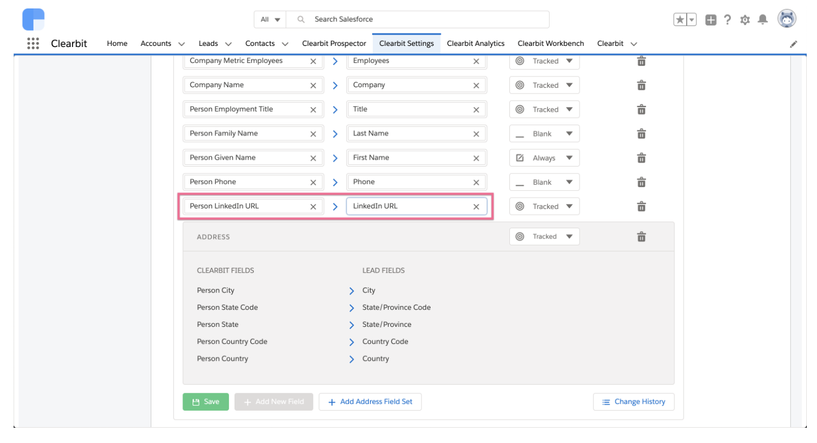The height and width of the screenshot is (443, 817).
Task: Open Setup gear icon
Action: [x=745, y=20]
